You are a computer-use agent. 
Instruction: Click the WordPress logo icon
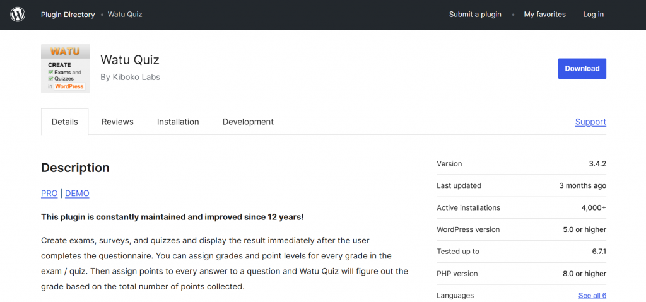tap(18, 15)
